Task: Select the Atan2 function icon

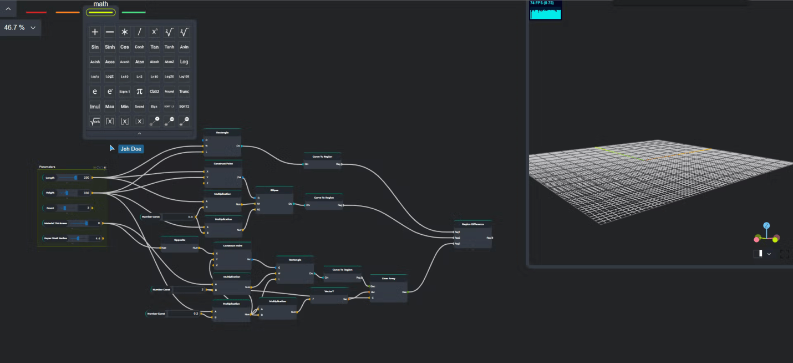Action: click(x=169, y=62)
